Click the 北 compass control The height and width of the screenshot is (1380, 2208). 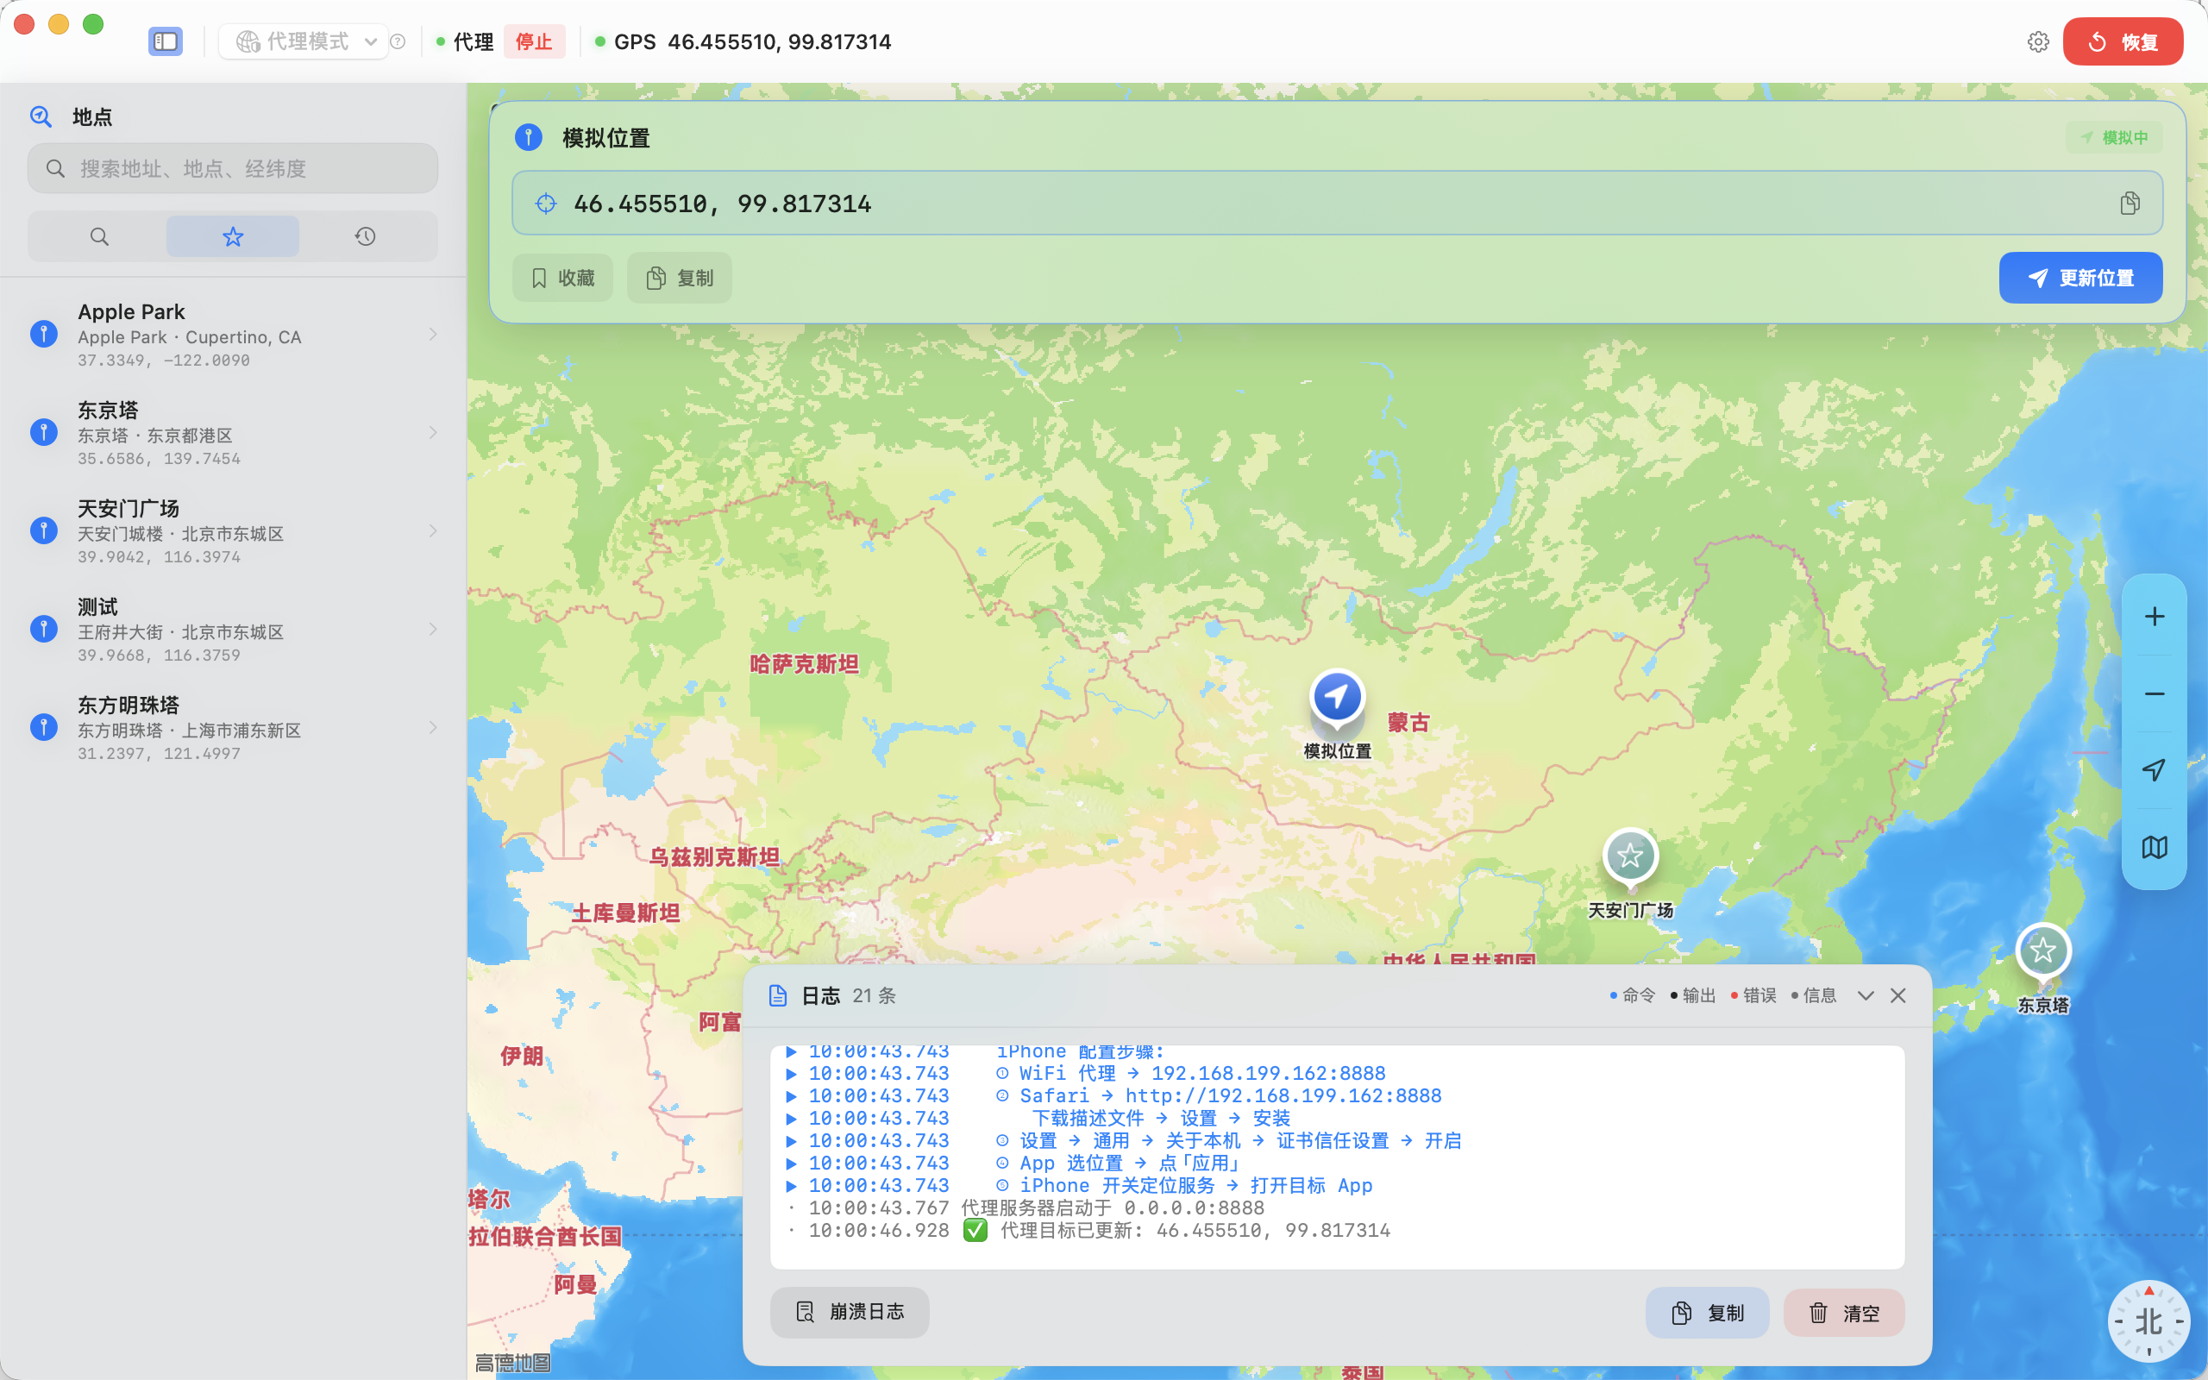pos(2148,1320)
